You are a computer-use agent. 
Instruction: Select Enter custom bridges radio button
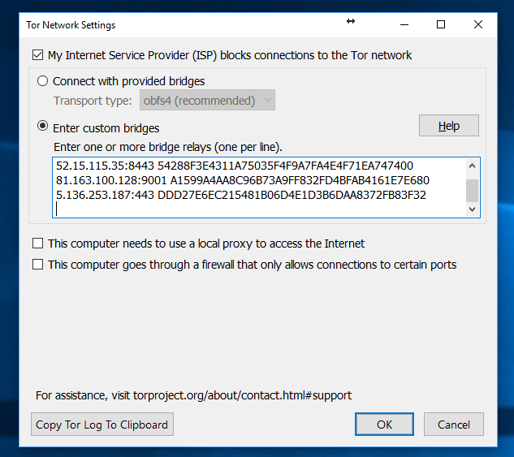[x=43, y=127]
